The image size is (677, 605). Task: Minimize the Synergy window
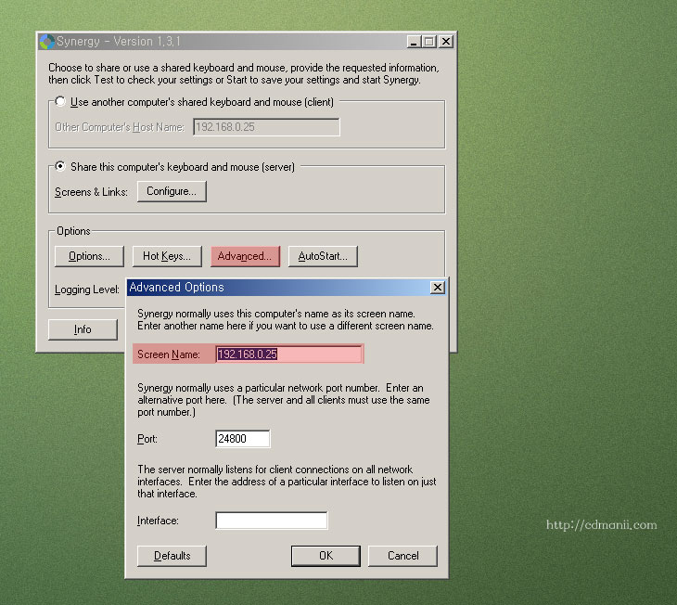[x=414, y=42]
